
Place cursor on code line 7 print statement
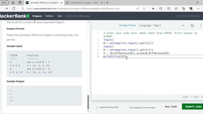pos(115,57)
